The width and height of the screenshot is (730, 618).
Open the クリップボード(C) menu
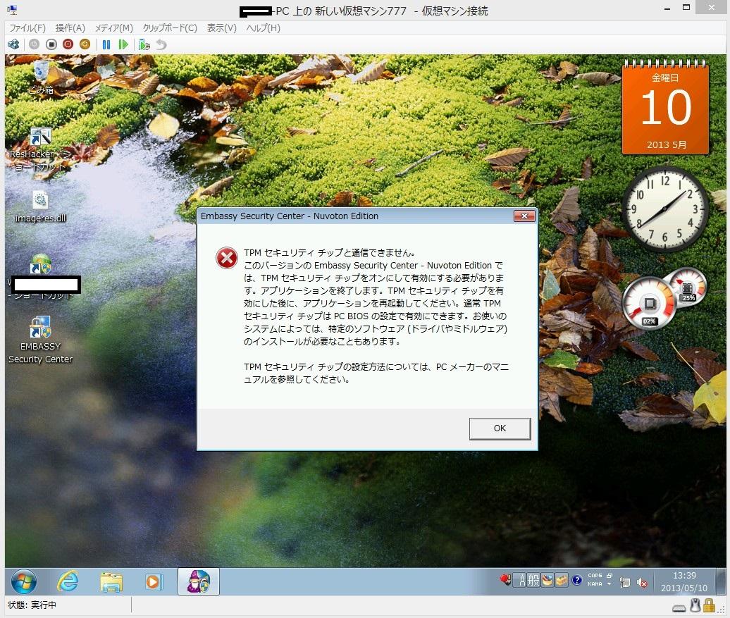pos(170,28)
